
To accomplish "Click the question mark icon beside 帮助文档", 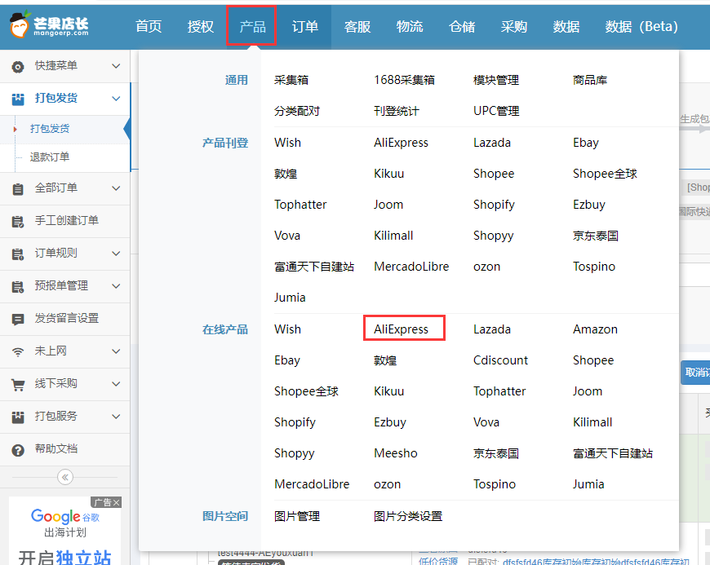I will (x=18, y=450).
